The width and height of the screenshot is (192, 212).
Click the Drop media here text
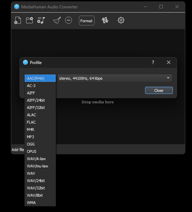[98, 102]
